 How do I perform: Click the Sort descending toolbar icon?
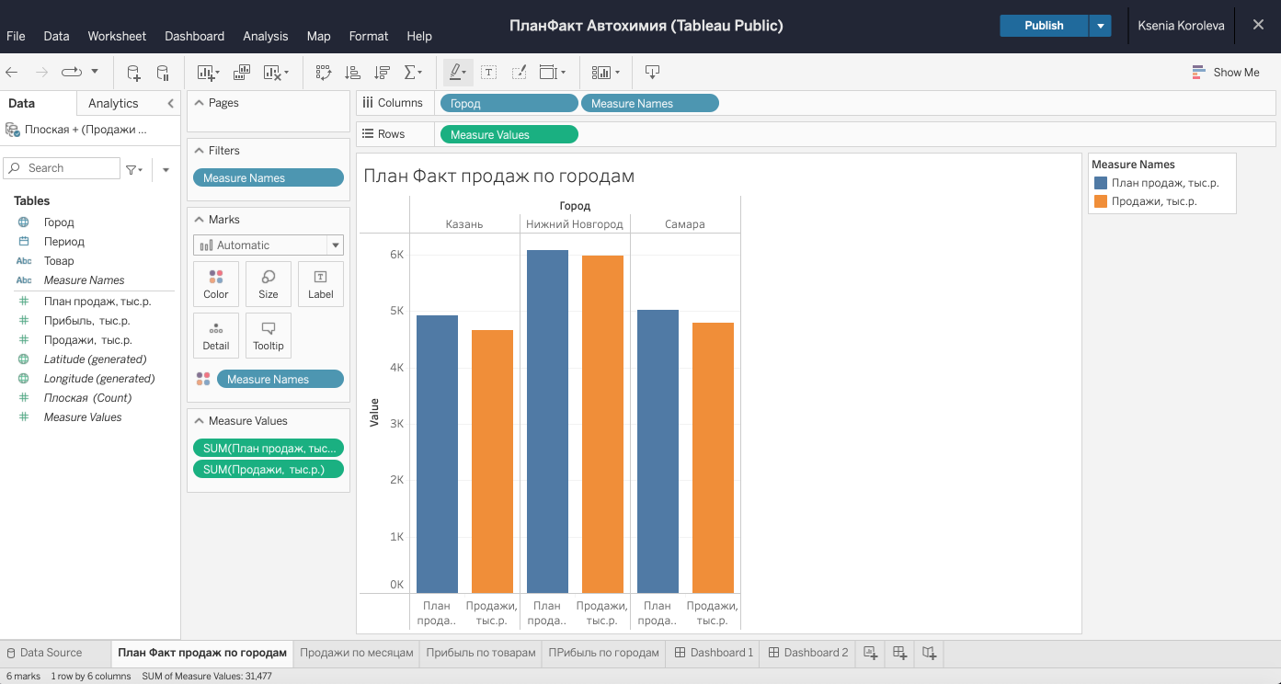pyautogui.click(x=383, y=72)
